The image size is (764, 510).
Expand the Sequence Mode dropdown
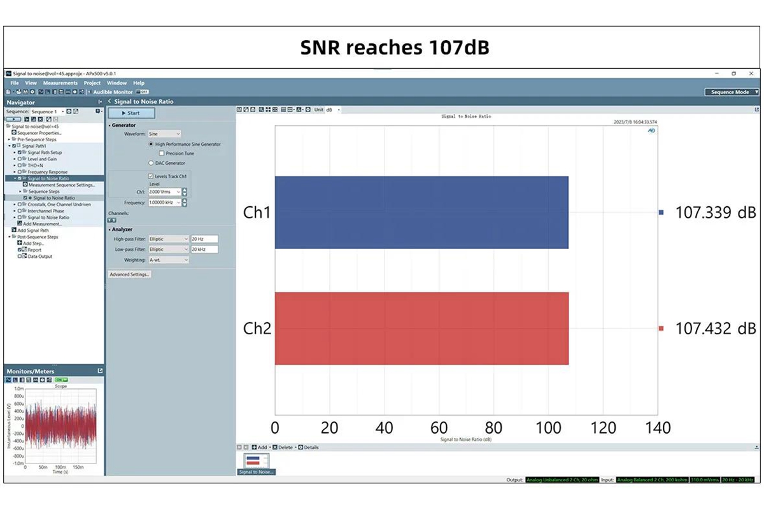click(732, 92)
